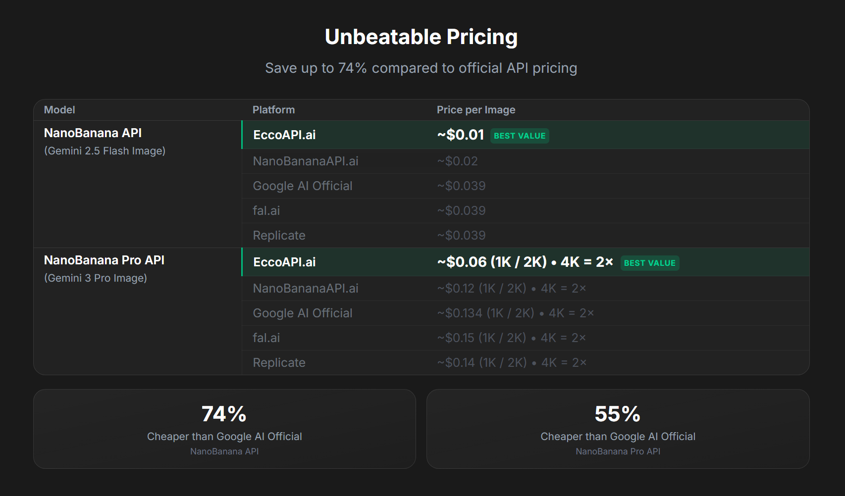Open the 55% cheaper savings card
Viewport: 845px width, 496px height.
618,429
